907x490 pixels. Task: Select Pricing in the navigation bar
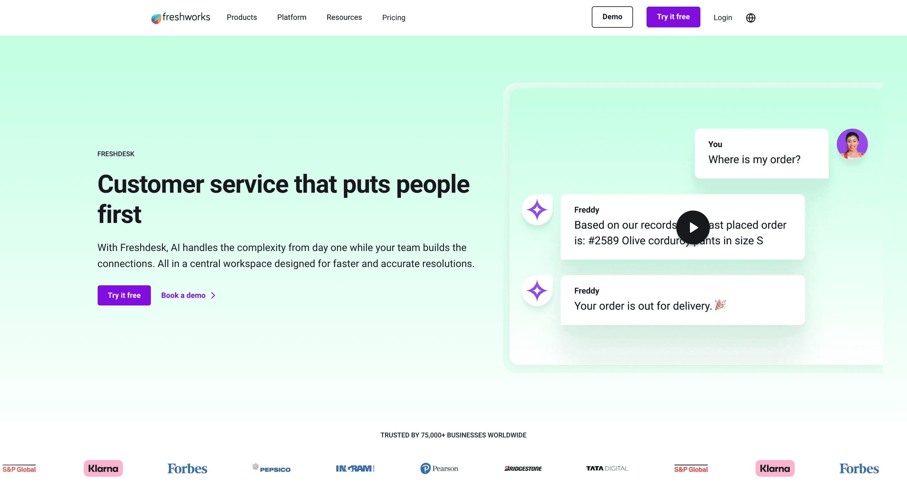tap(393, 18)
